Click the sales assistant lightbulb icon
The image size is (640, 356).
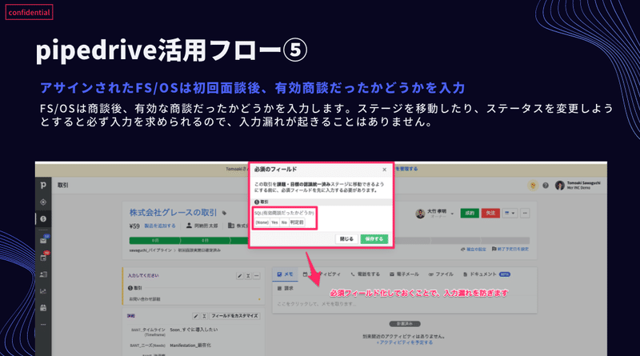(x=533, y=186)
